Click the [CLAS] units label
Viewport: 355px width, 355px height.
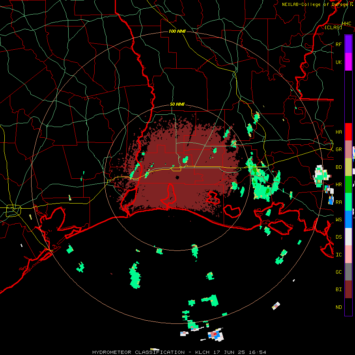tap(333, 27)
